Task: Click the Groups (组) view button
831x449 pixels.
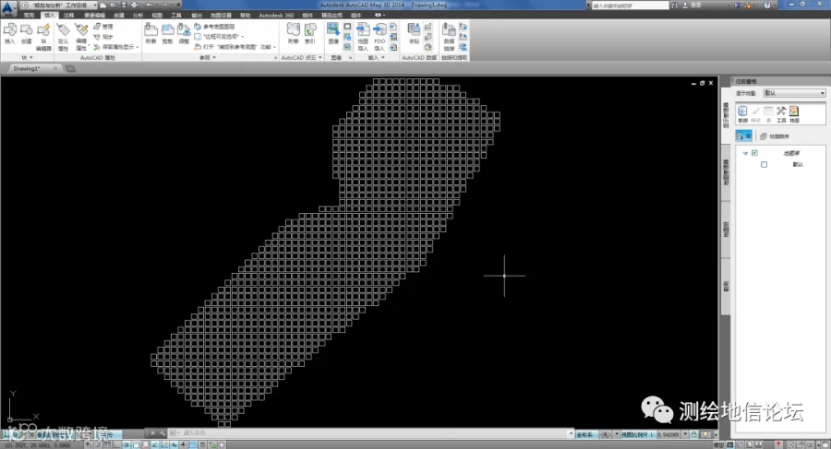Action: [x=743, y=136]
